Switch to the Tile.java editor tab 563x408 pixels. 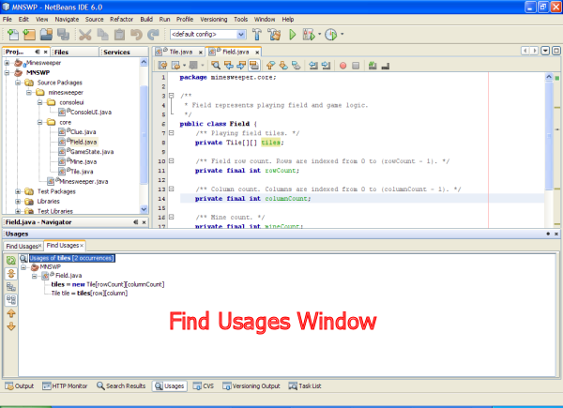click(180, 52)
